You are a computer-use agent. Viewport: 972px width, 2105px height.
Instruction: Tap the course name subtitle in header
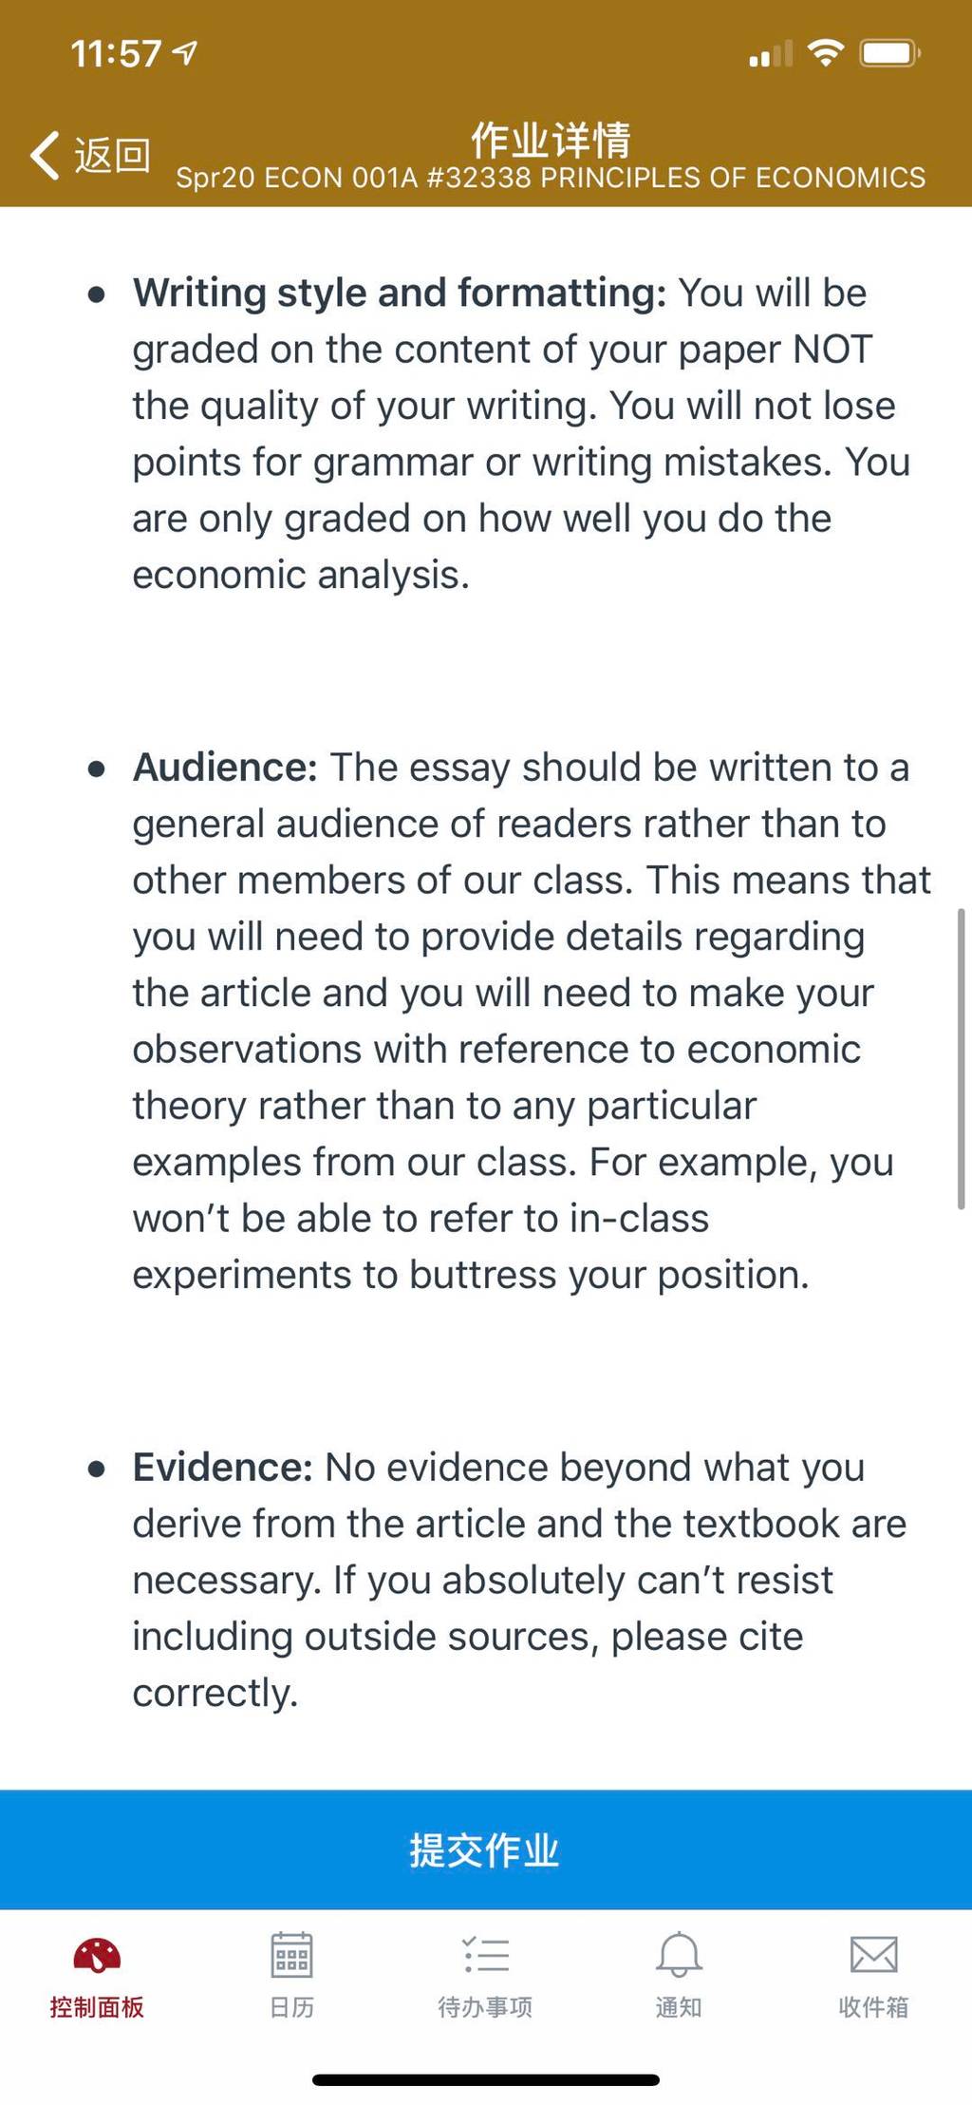coord(551,178)
